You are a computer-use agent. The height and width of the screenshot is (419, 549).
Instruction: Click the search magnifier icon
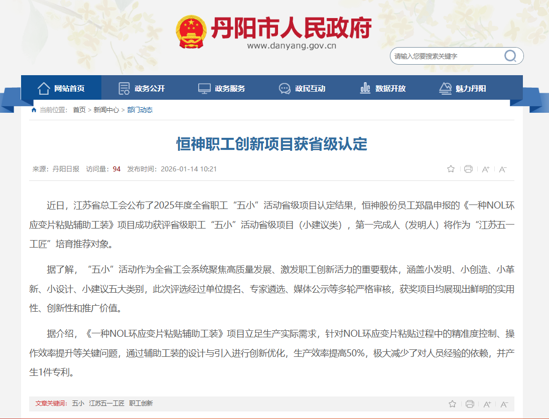[510, 56]
